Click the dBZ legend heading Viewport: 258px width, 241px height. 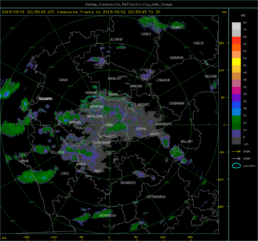[x=243, y=15]
